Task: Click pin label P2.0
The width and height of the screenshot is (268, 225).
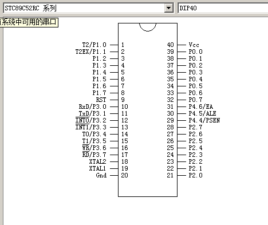Action: [195, 175]
